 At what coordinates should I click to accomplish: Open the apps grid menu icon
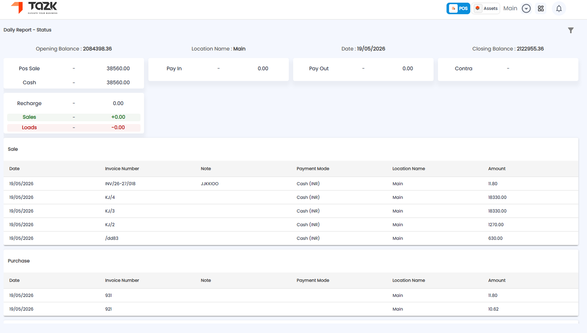pyautogui.click(x=541, y=9)
